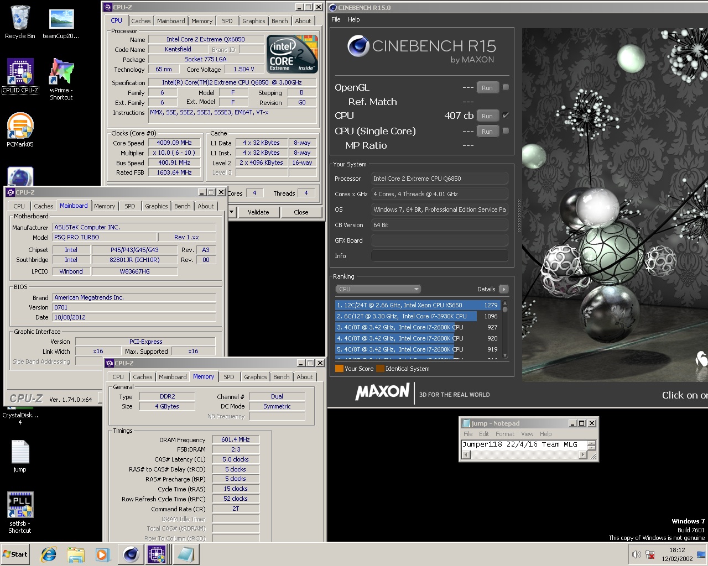Toggle the CPU Single Core checkbox
Image resolution: width=708 pixels, height=566 pixels.
[506, 131]
